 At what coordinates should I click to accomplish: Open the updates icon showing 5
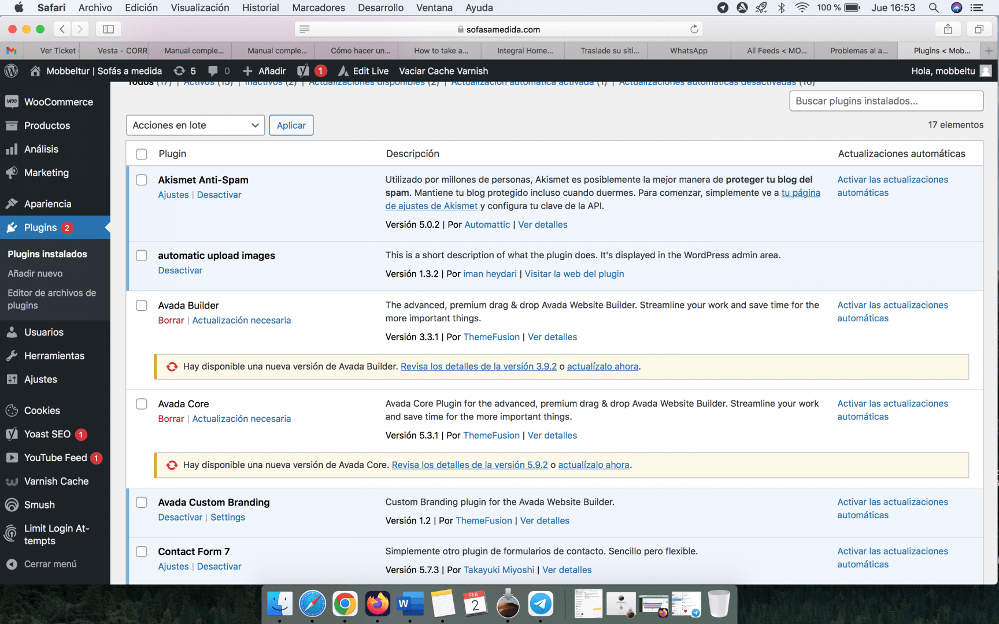(x=185, y=70)
